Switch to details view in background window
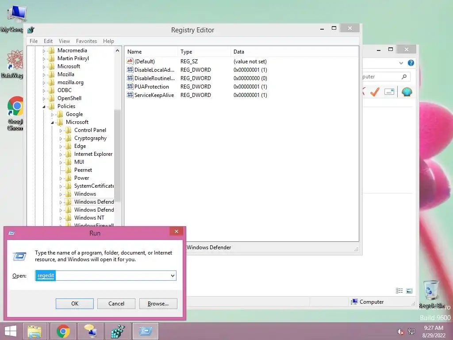 click(x=399, y=291)
